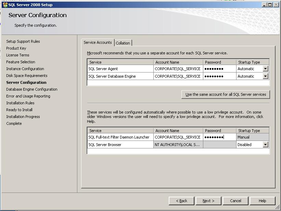Click bold Server Configuration step in list
281x211 pixels.
tap(26, 82)
